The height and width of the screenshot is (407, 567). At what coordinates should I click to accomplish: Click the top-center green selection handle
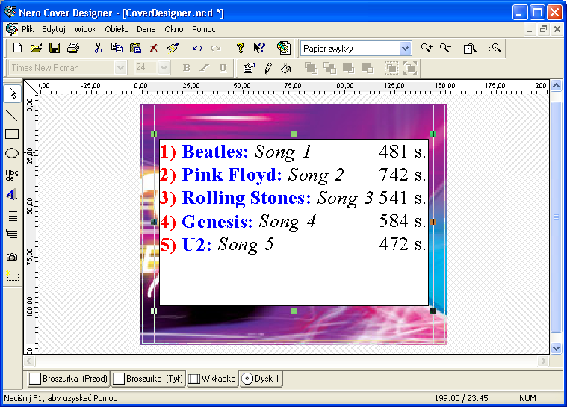[x=294, y=134]
